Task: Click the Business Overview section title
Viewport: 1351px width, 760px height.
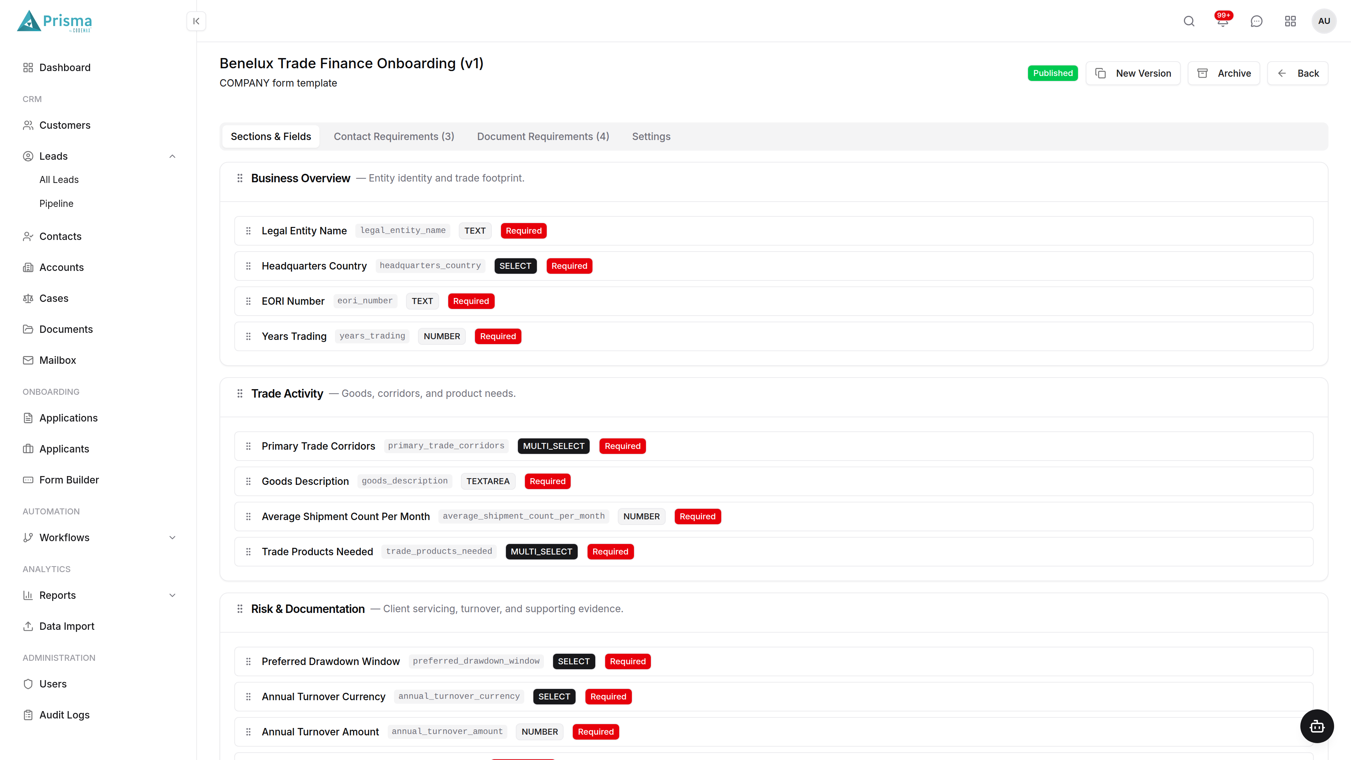Action: click(x=300, y=178)
